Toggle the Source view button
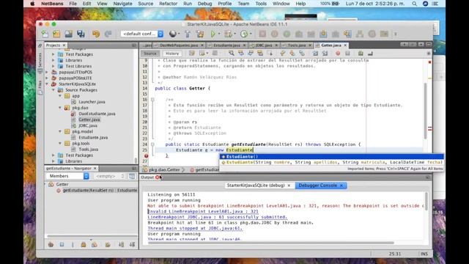 [149, 54]
